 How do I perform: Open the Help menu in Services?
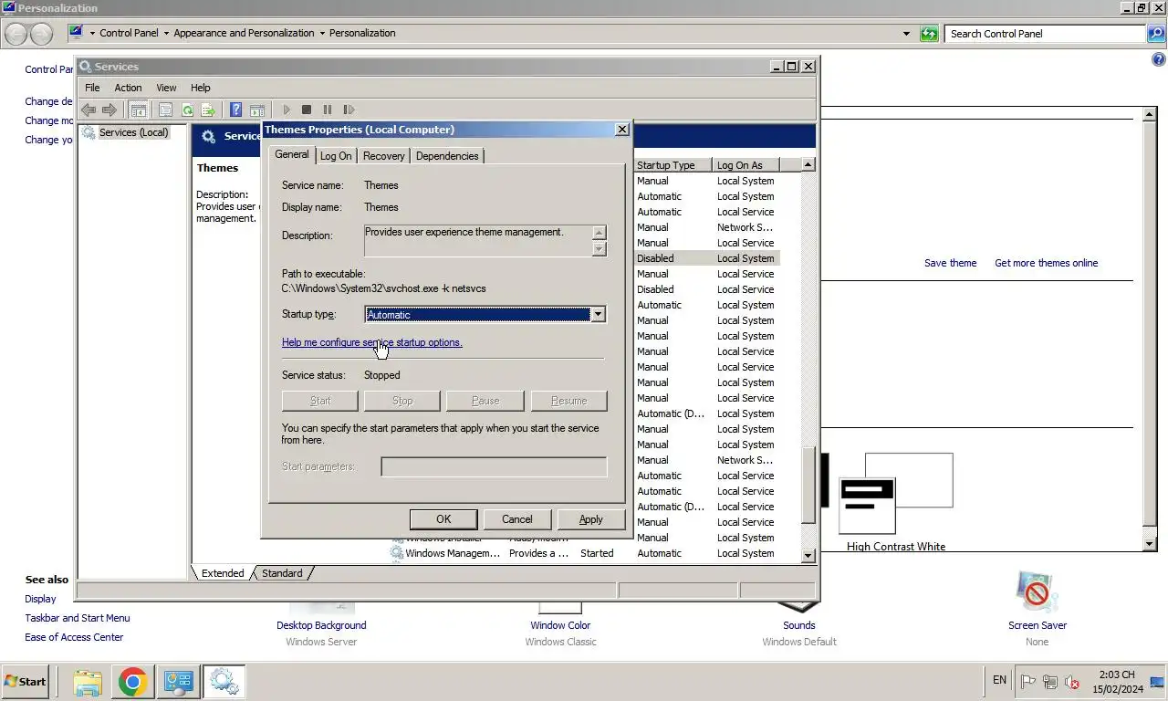(x=200, y=88)
